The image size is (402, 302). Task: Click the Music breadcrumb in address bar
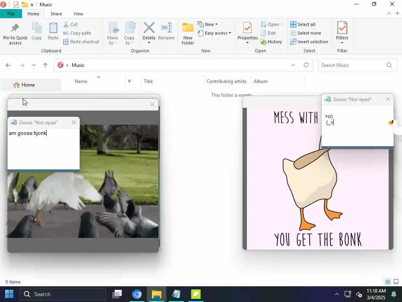pos(78,65)
